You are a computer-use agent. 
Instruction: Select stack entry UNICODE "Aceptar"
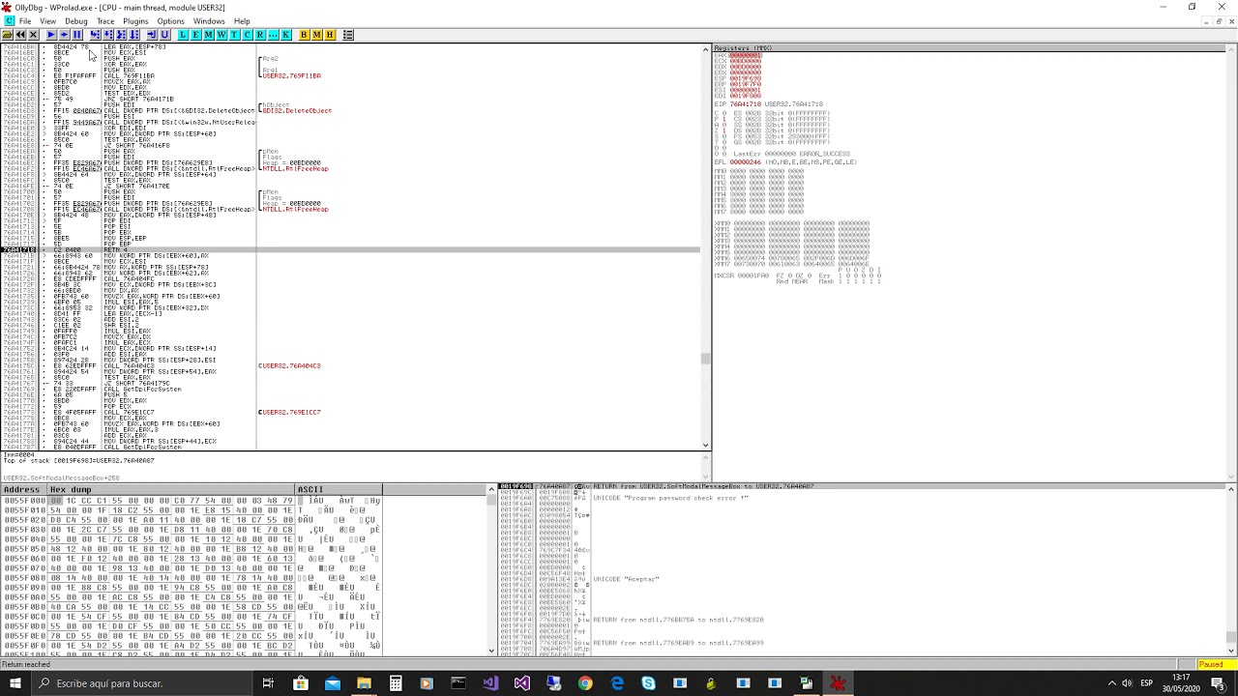tap(626, 579)
